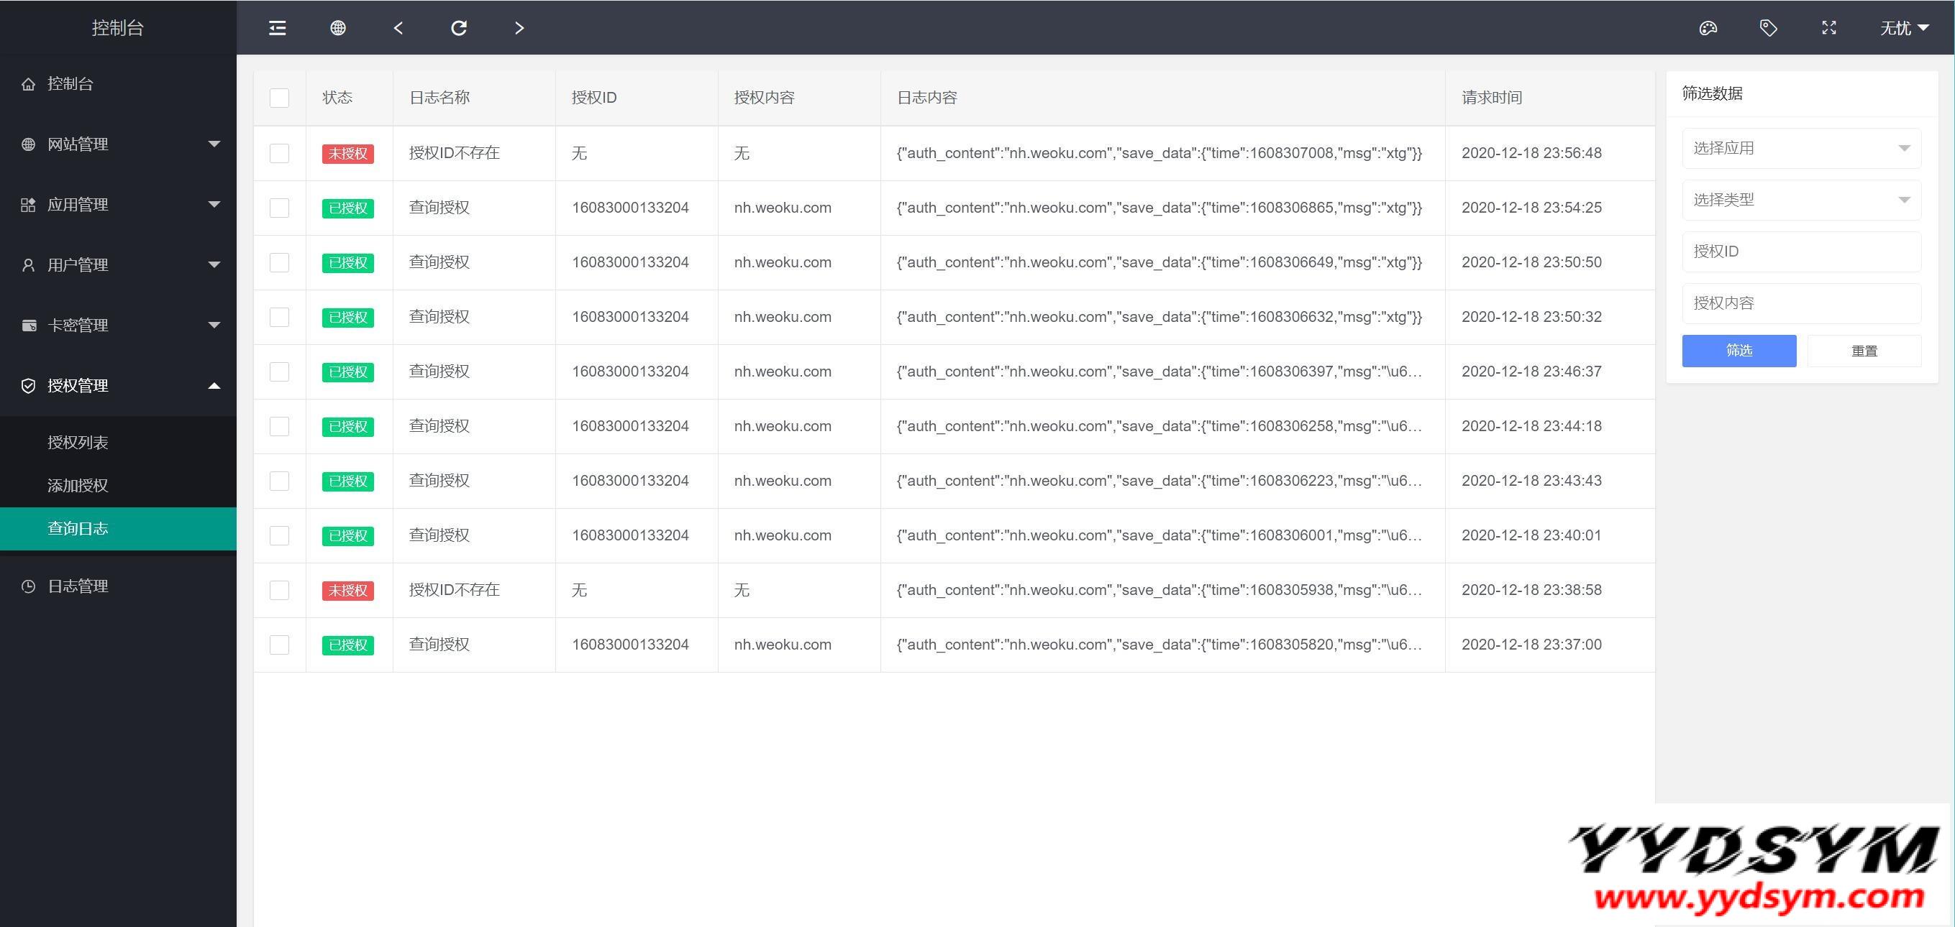Image resolution: width=1955 pixels, height=927 pixels.
Task: Toggle fullscreen with the expand icon
Action: pos(1829,28)
